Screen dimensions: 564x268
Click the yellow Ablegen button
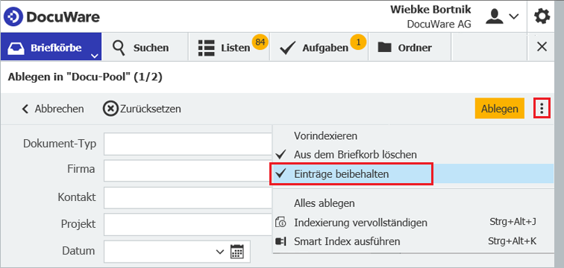coord(500,109)
